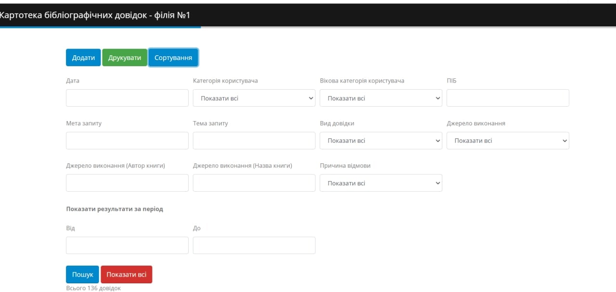Focus the ПІБ input field
This screenshot has height=292, width=616.
pos(508,98)
